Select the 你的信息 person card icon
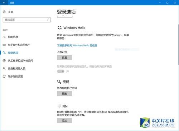Viewport: 179px width, 131px height. [x=4, y=37]
